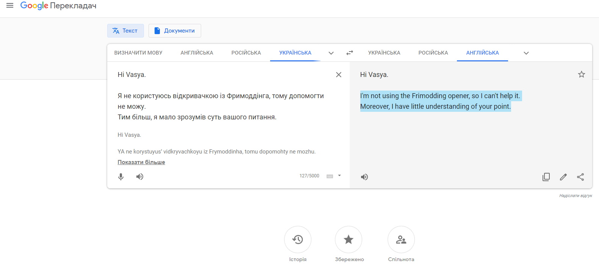
Task: Listen to the English translation
Action: point(364,177)
